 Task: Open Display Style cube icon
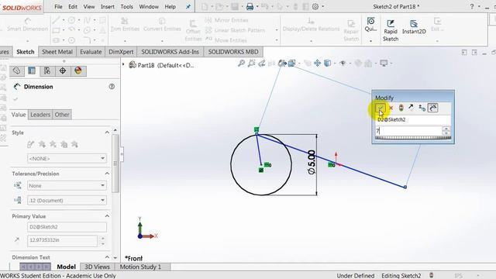327,64
